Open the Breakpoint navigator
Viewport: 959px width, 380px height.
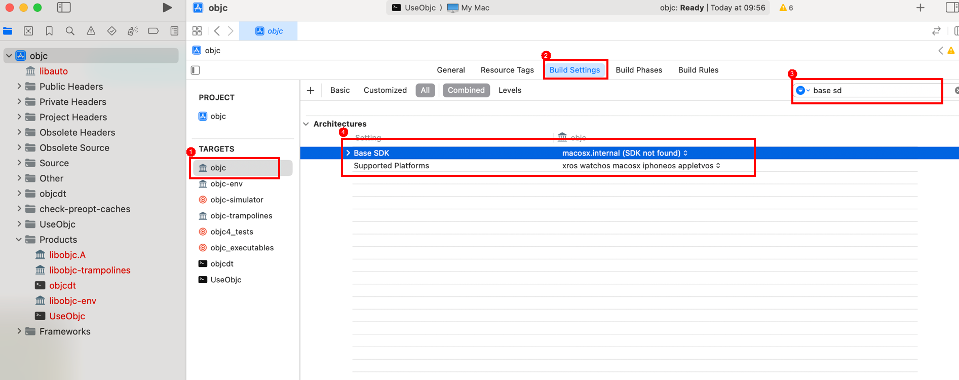[154, 31]
